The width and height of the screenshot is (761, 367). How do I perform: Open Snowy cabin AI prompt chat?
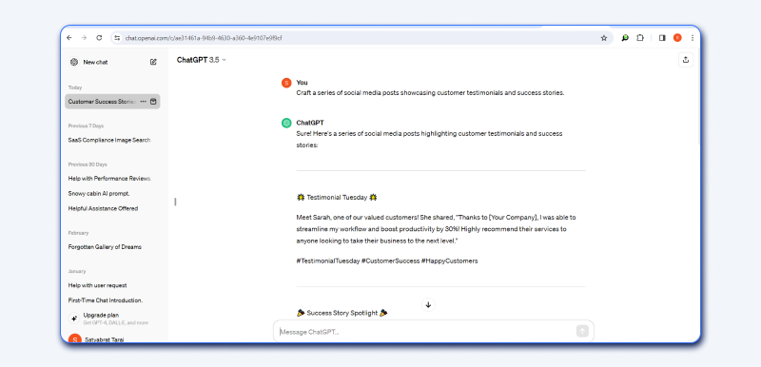tap(99, 193)
